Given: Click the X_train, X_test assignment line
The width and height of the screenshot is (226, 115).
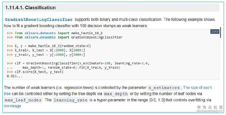Looking at the screenshot, I should tap(46, 50).
